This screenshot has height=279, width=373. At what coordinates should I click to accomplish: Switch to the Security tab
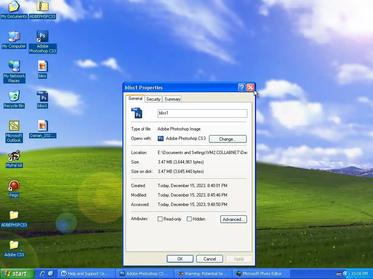pyautogui.click(x=153, y=99)
